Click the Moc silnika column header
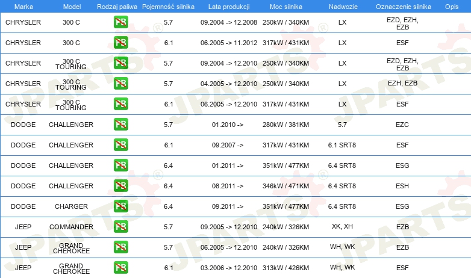The image size is (471, 278). point(285,7)
